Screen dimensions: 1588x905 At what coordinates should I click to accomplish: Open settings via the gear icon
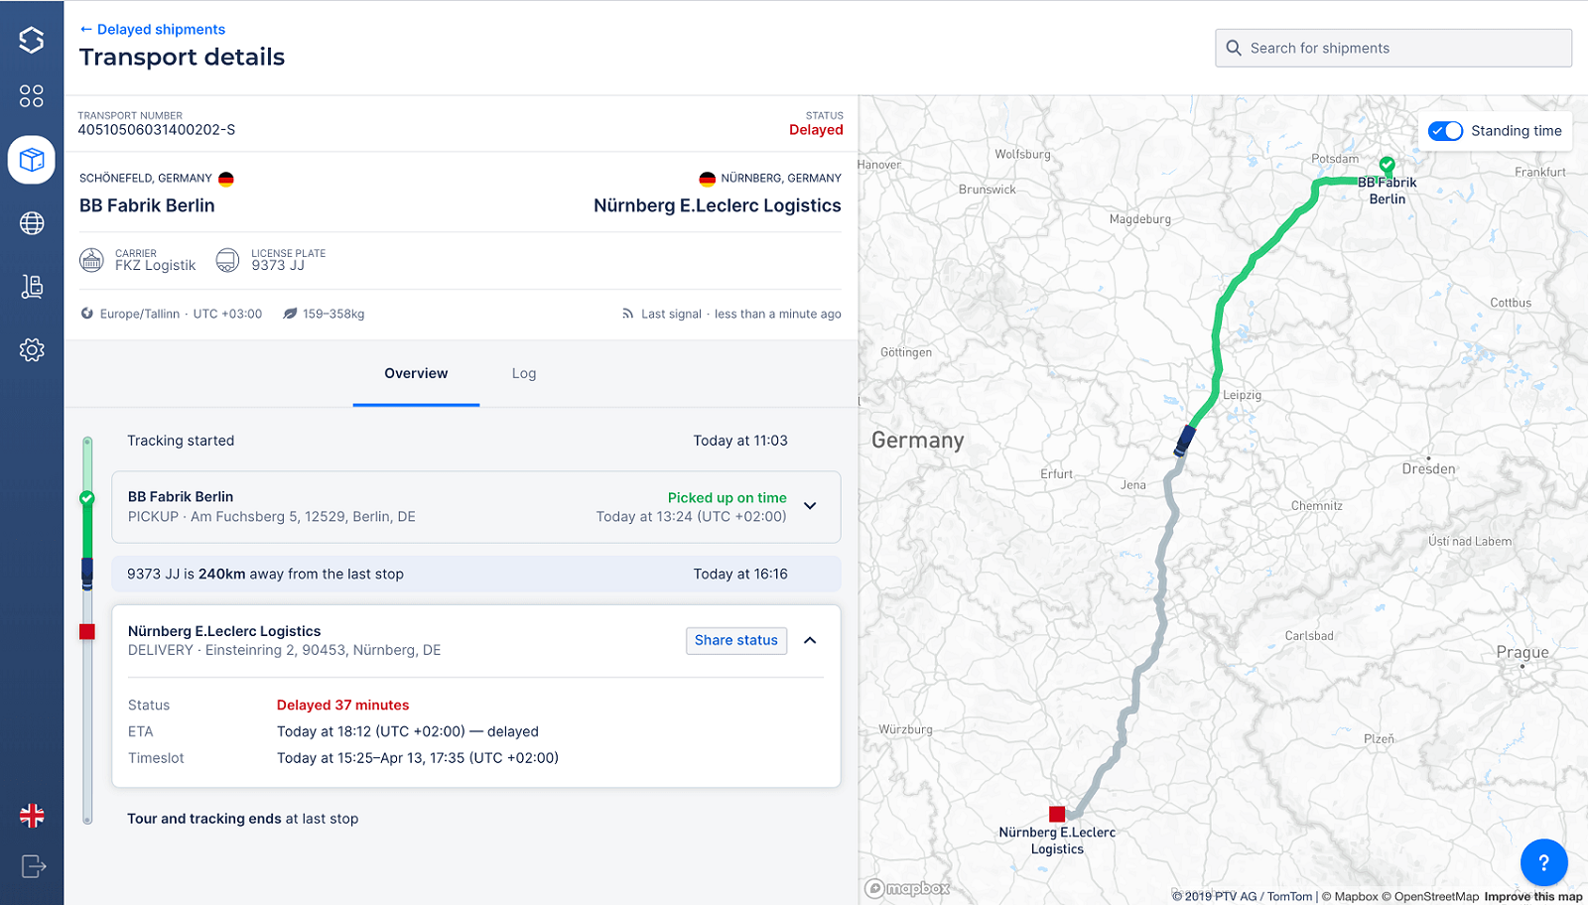pos(32,350)
